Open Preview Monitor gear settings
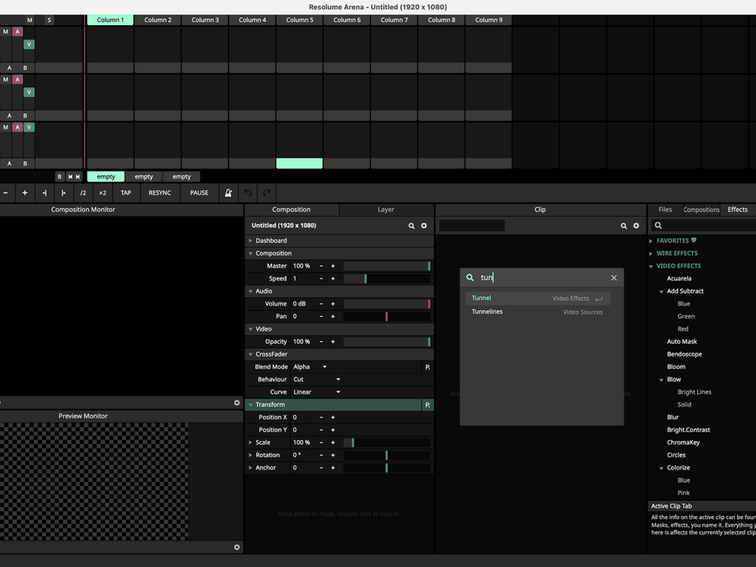 pyautogui.click(x=237, y=547)
